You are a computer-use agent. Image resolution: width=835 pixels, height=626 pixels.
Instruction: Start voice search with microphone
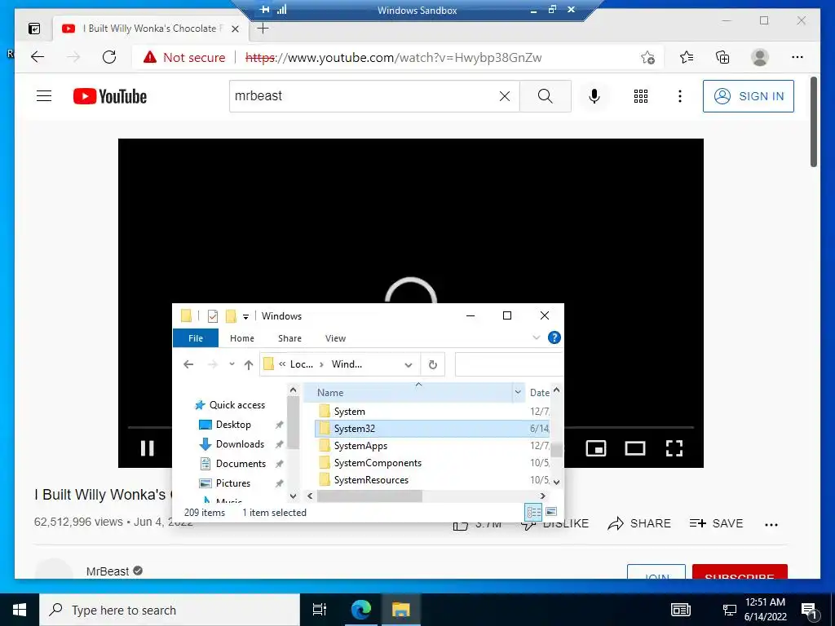(x=594, y=96)
